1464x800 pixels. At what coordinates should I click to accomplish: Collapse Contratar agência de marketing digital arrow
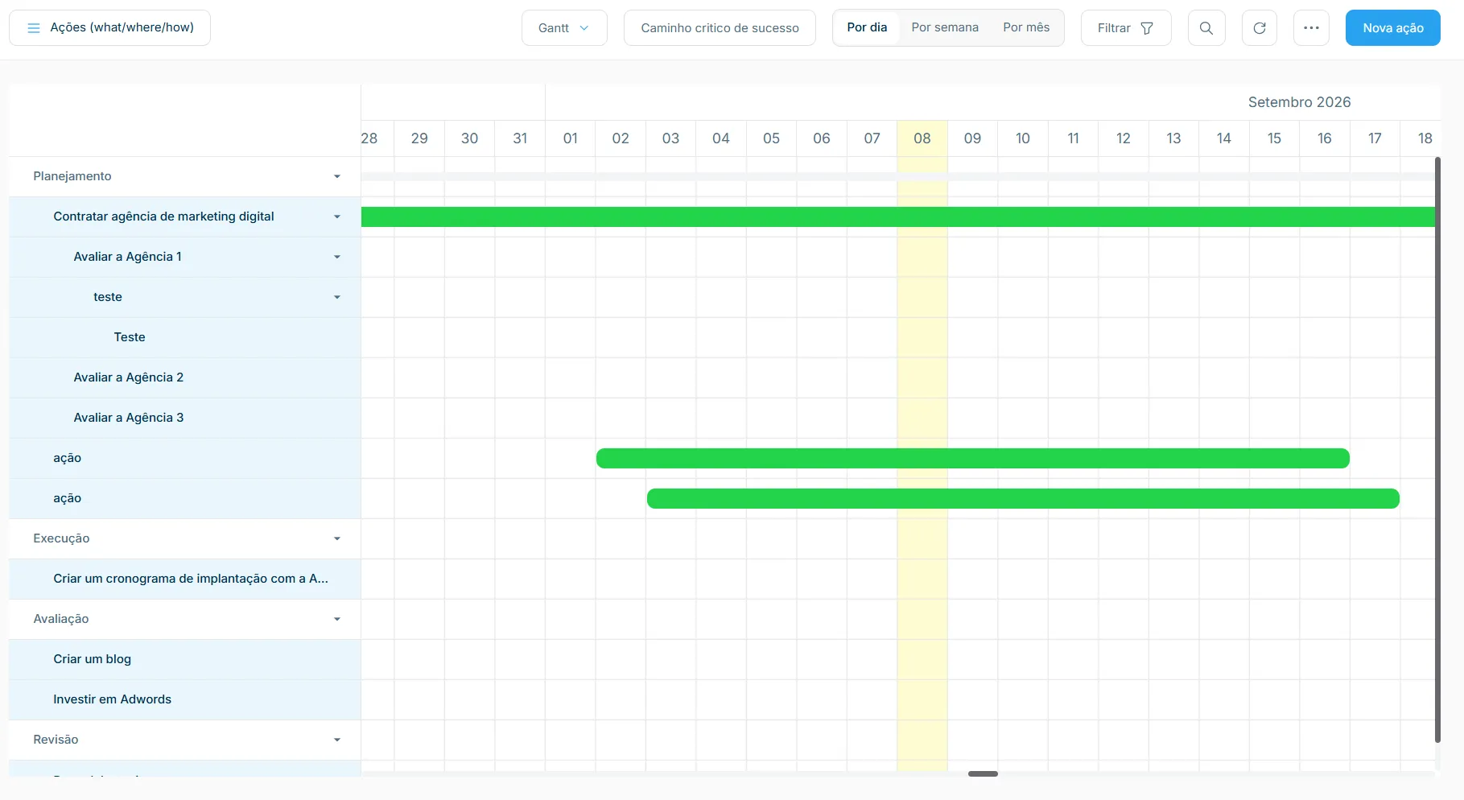(x=337, y=216)
